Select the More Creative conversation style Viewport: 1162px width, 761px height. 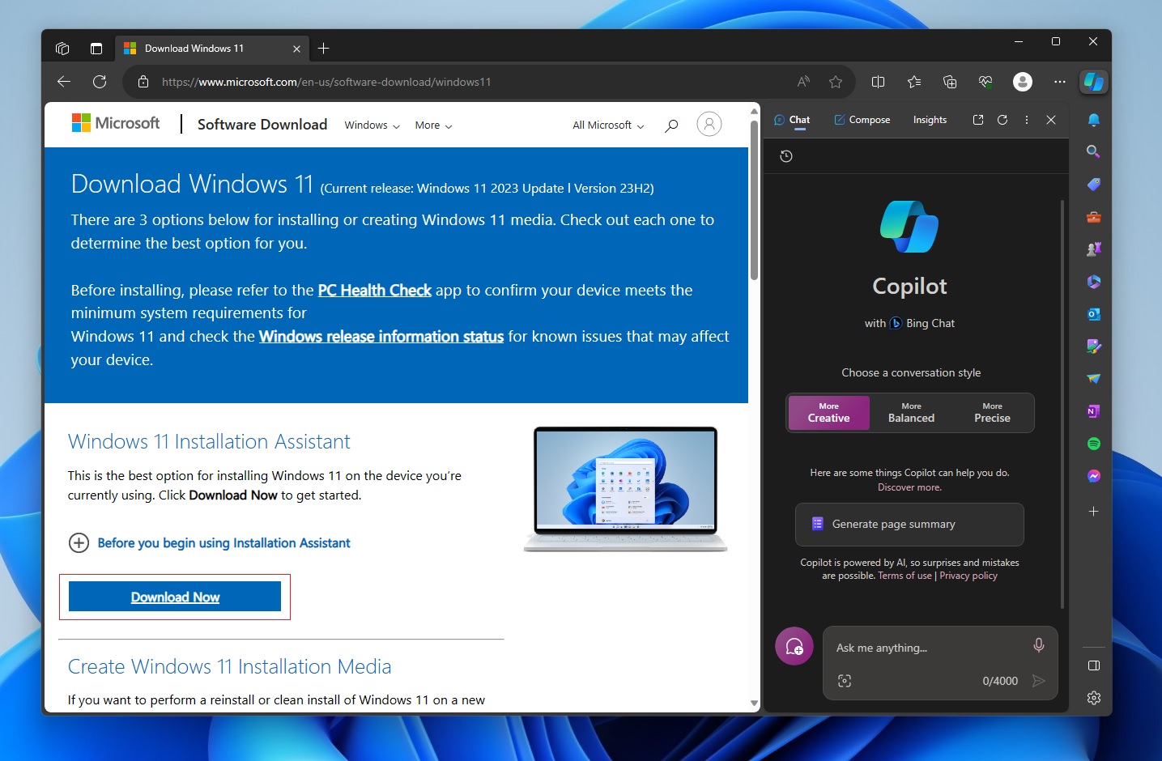(x=828, y=413)
